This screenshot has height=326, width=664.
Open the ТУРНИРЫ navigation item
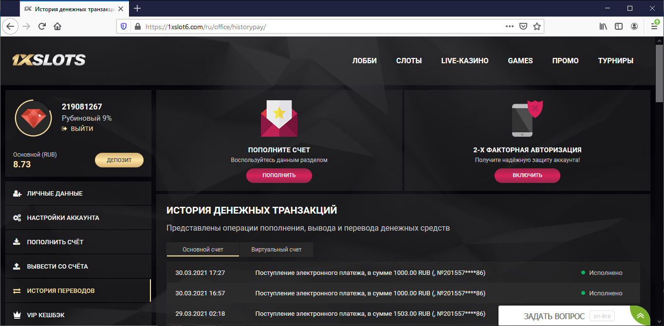coord(616,61)
